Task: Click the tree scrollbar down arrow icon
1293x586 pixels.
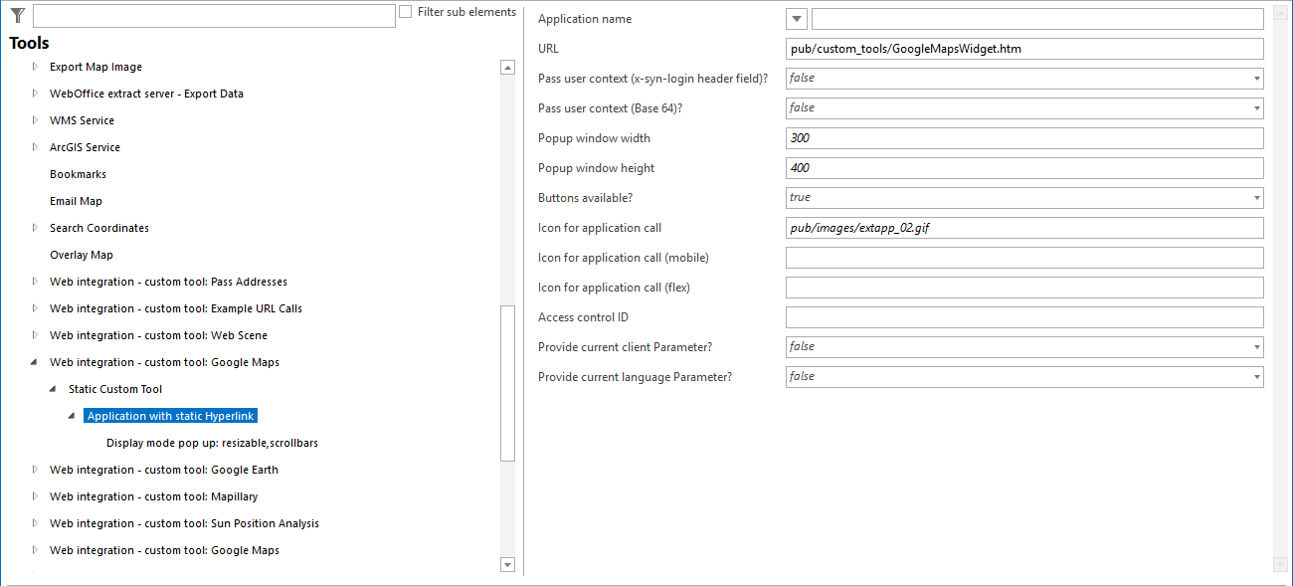Action: pyautogui.click(x=507, y=564)
